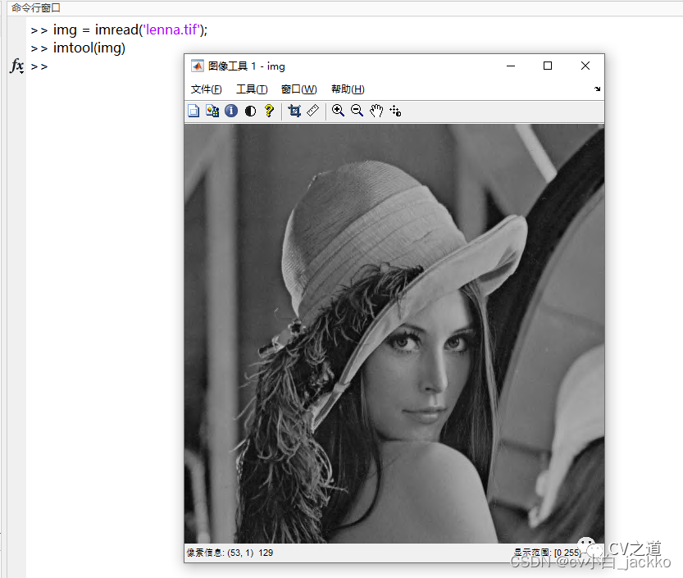Click the yellow question mark help icon
Viewport: 683px width, 578px height.
(x=269, y=111)
